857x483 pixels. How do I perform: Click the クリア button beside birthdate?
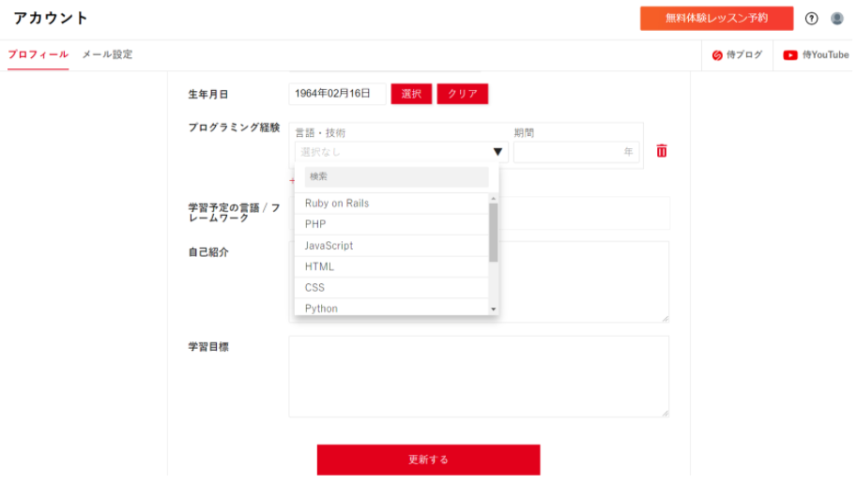point(462,94)
